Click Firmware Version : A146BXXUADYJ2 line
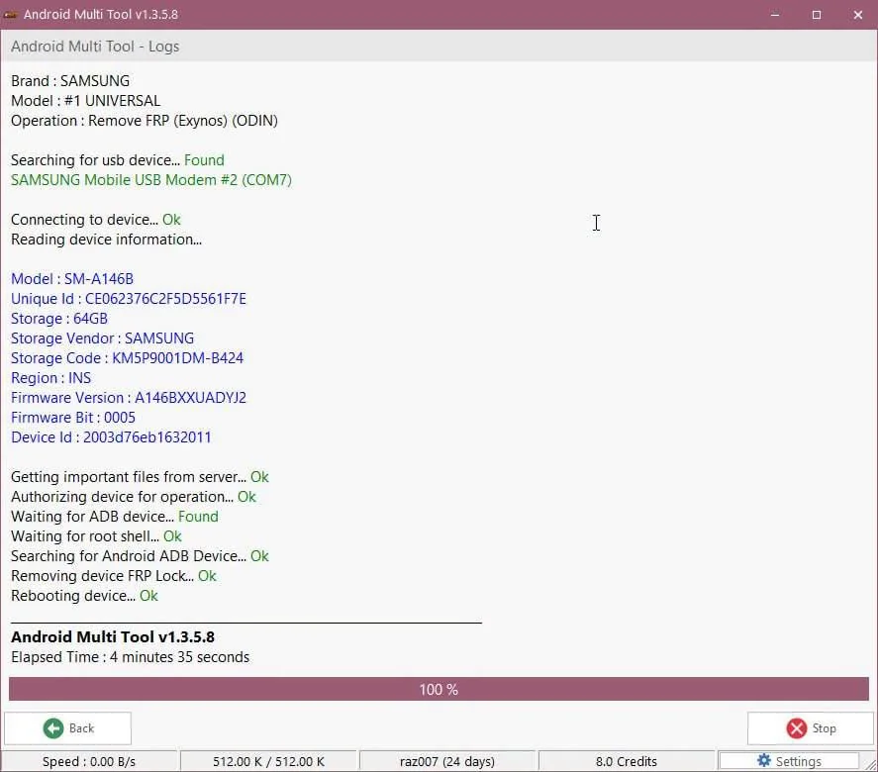Screen dimensions: 878x772 click(x=129, y=398)
